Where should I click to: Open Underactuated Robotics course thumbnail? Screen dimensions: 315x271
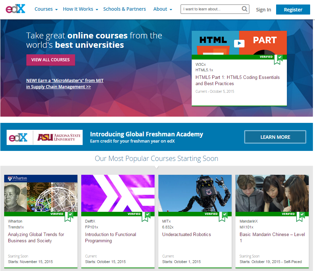tap(195, 193)
